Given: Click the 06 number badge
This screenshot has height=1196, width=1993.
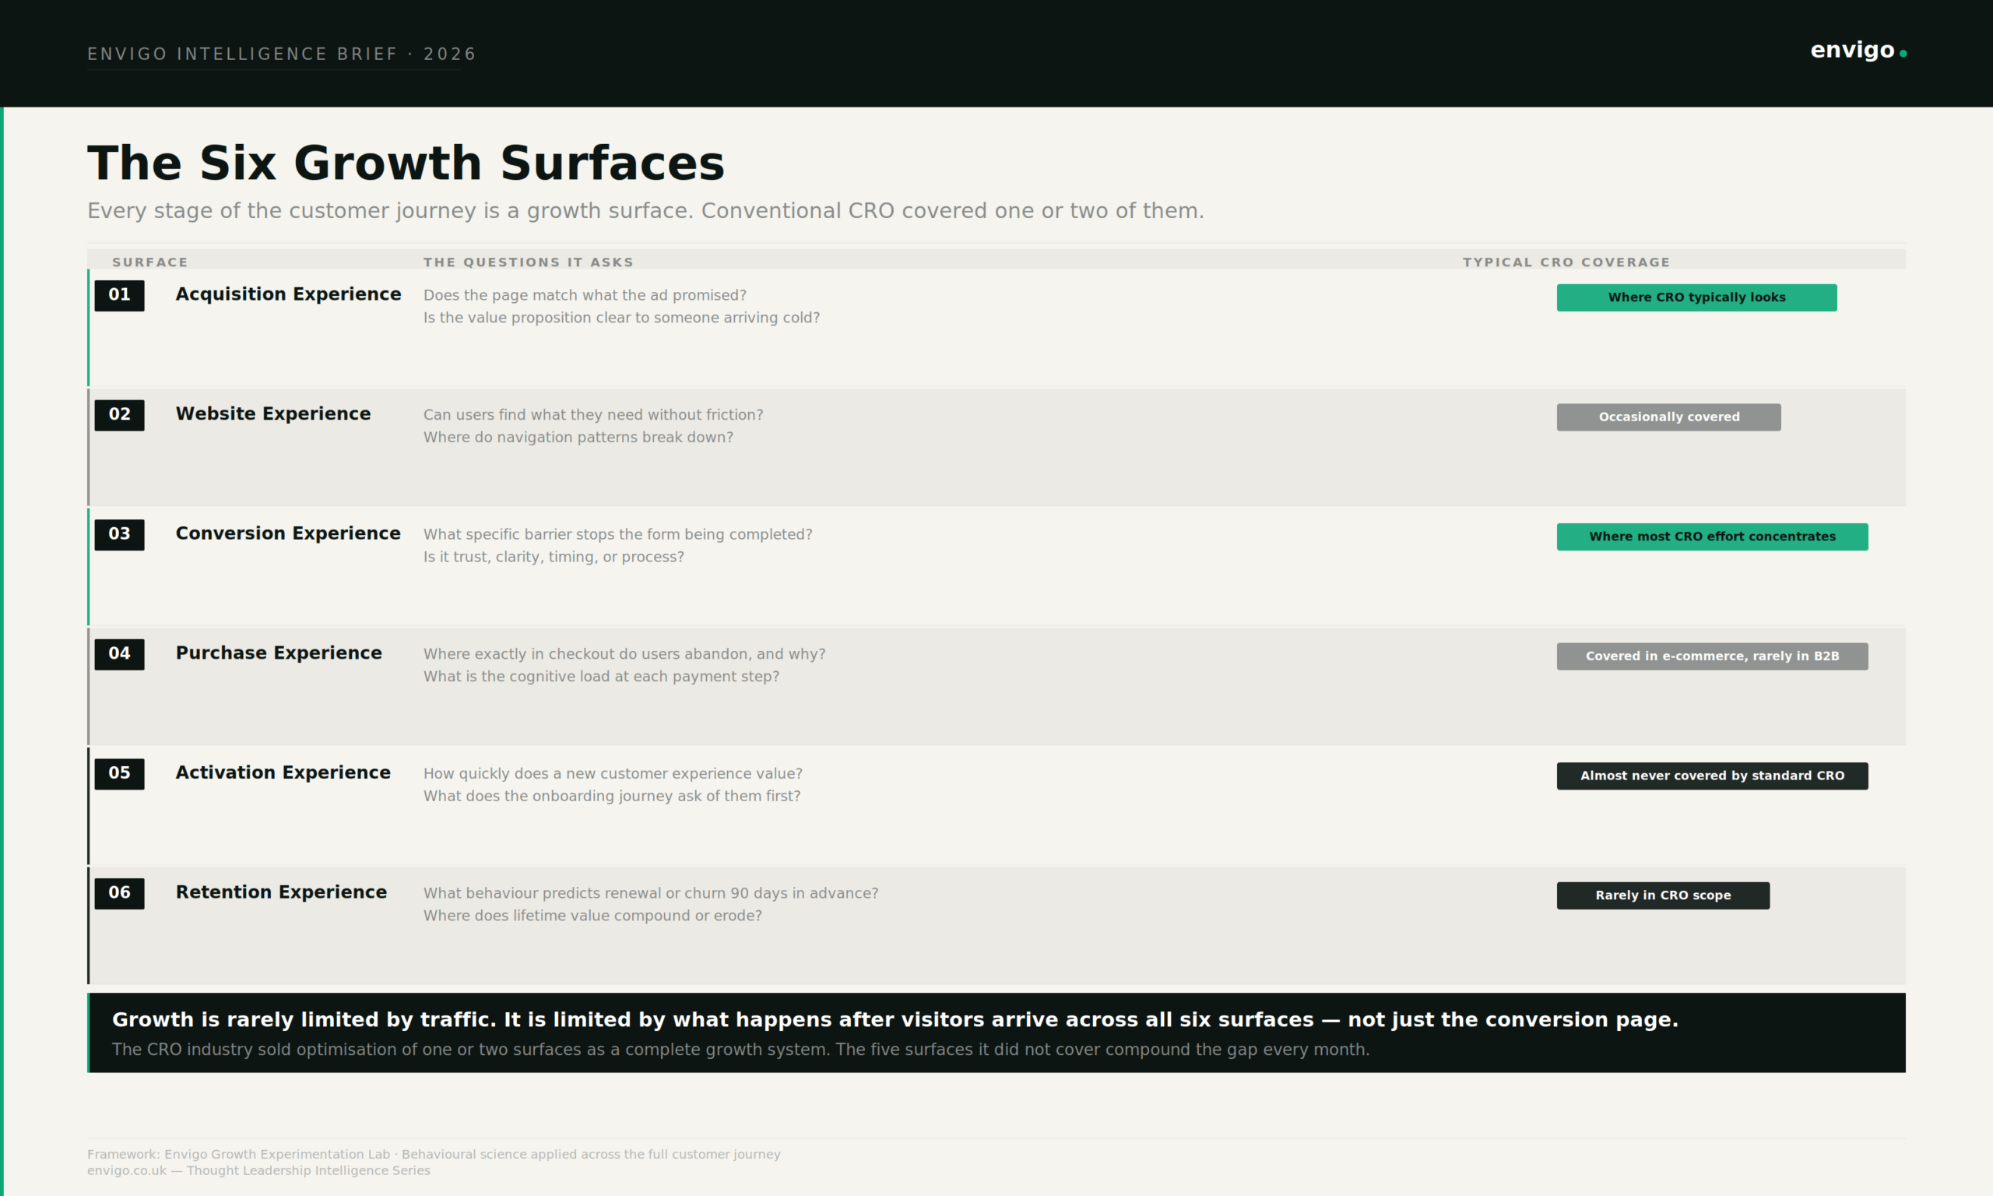Looking at the screenshot, I should (119, 893).
